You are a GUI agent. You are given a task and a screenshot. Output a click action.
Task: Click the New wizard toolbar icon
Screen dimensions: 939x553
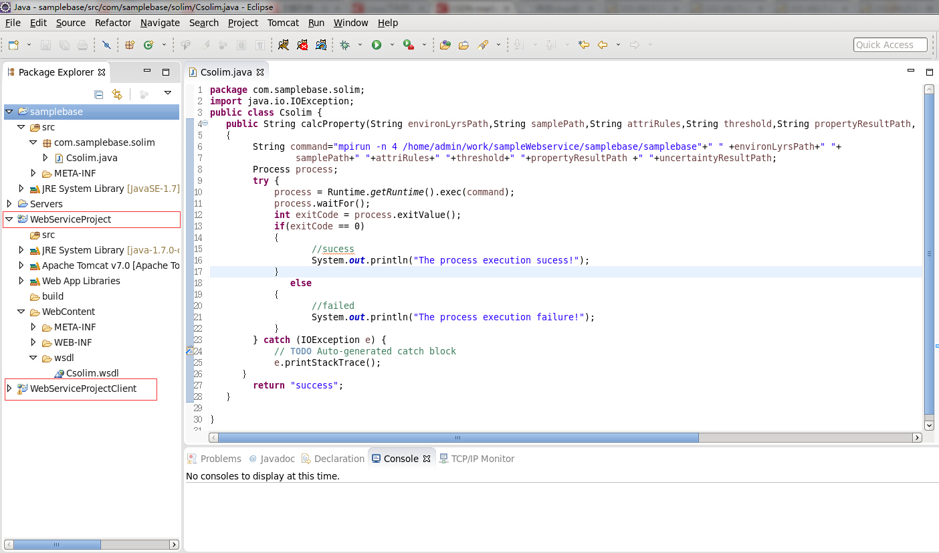tap(13, 45)
